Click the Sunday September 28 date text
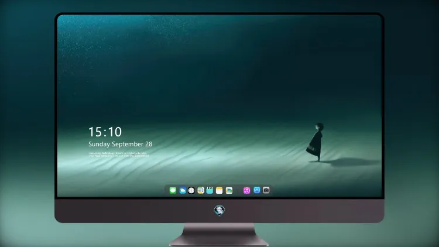Image resolution: width=439 pixels, height=247 pixels. [x=121, y=144]
